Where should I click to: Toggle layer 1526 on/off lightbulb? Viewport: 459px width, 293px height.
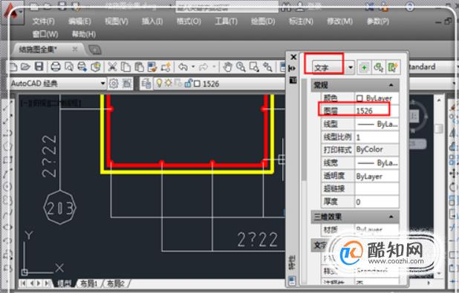[159, 84]
